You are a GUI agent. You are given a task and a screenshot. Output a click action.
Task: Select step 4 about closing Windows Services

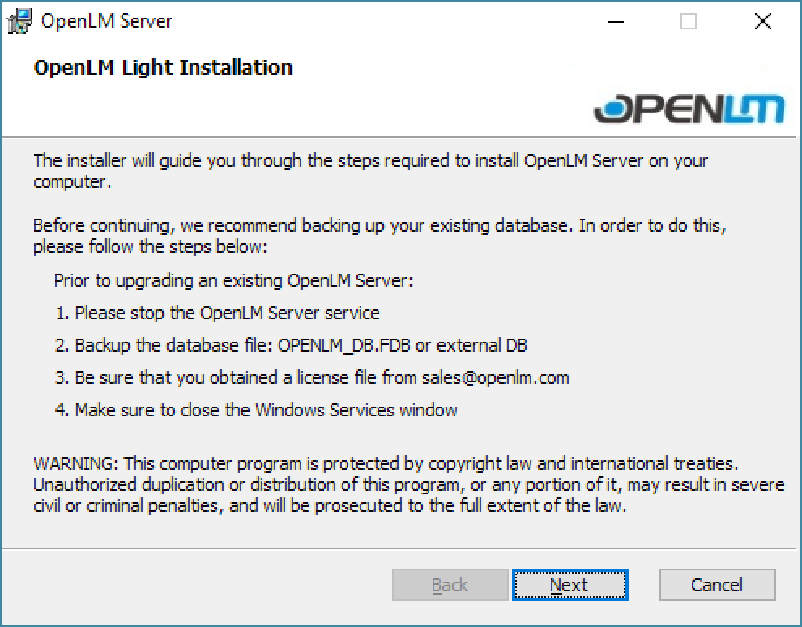pos(256,410)
